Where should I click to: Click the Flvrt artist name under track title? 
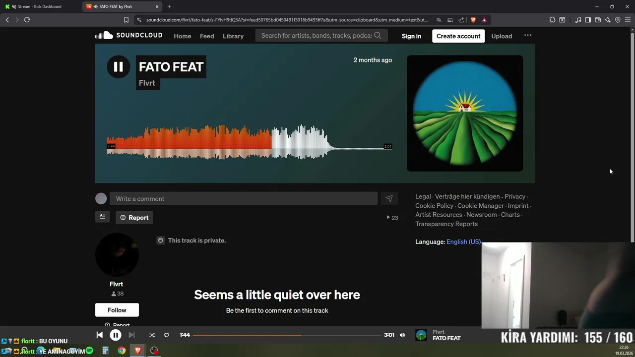coord(147,83)
